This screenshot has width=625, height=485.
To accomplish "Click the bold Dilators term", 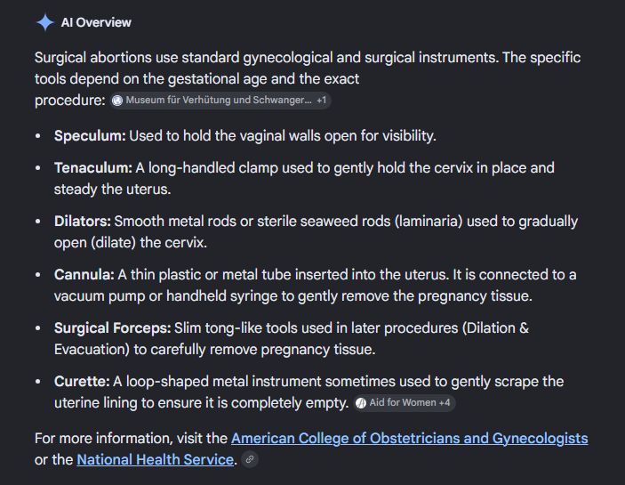I will click(83, 222).
